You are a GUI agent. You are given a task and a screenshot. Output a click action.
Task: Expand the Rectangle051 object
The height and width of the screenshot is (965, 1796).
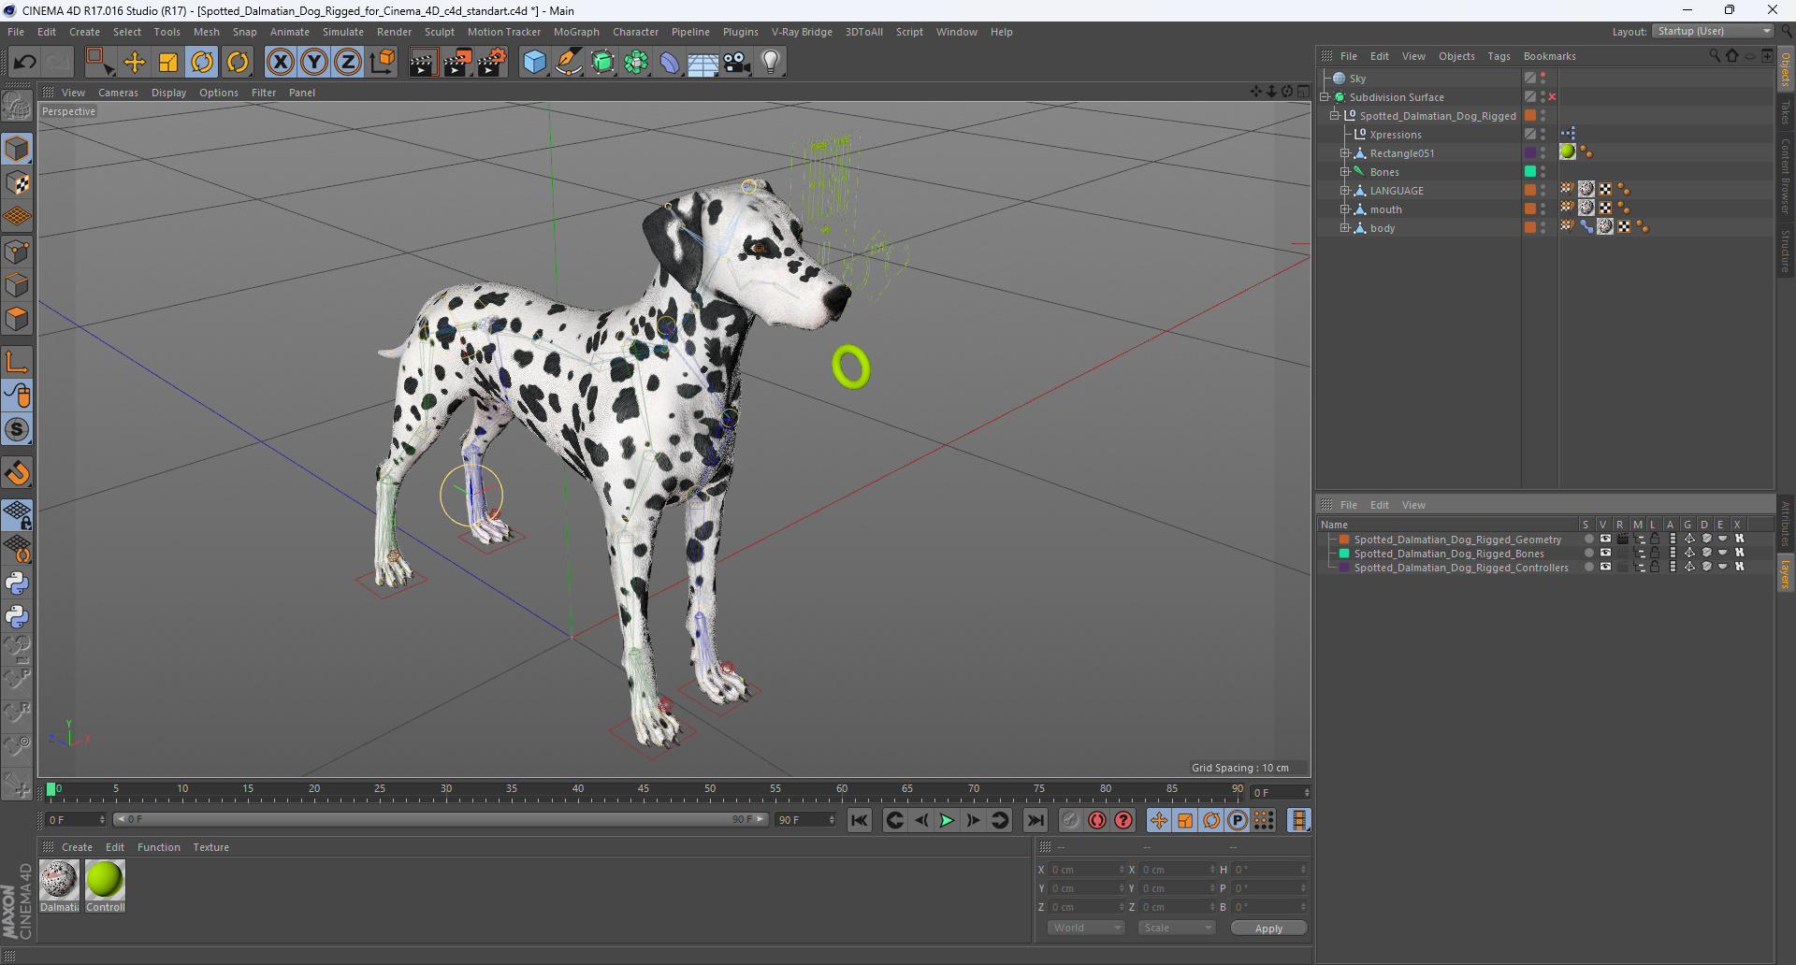(x=1345, y=153)
